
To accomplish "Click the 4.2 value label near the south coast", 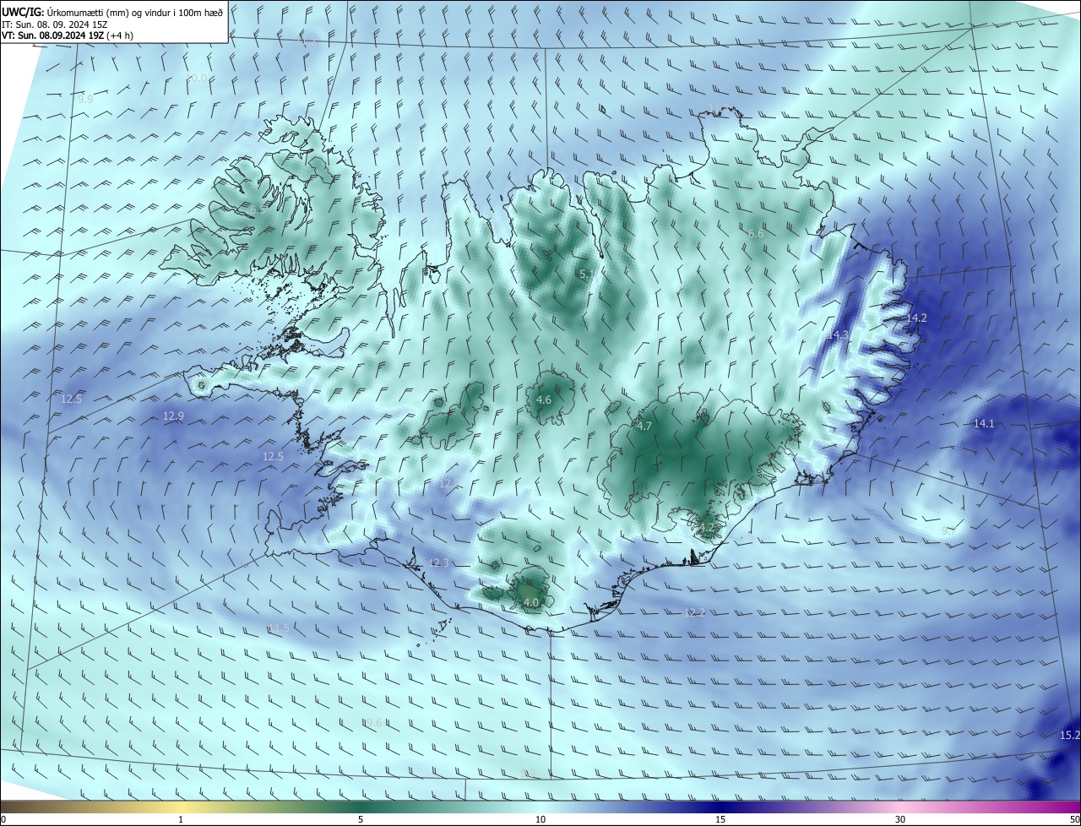I will point(707,528).
